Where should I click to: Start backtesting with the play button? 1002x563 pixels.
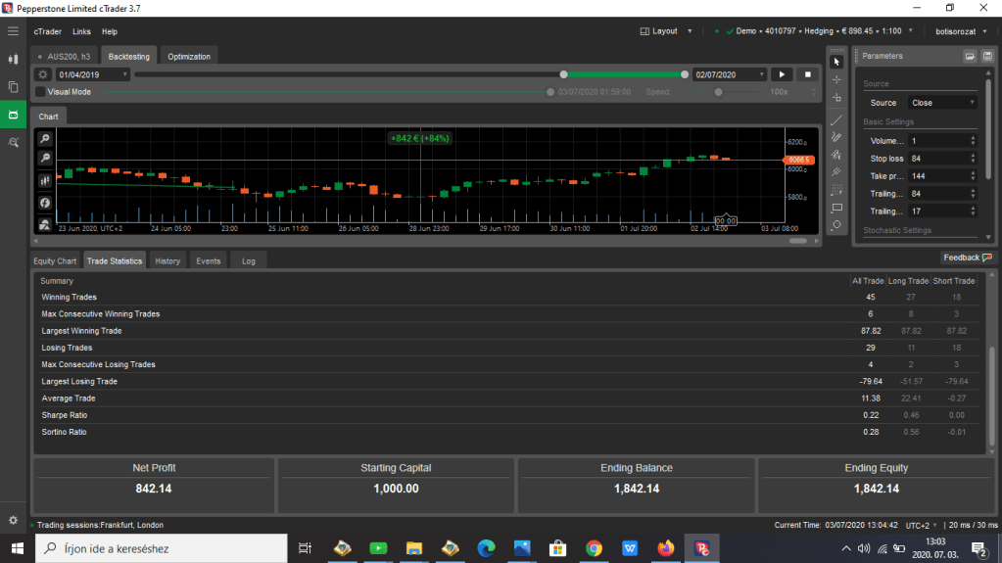783,74
